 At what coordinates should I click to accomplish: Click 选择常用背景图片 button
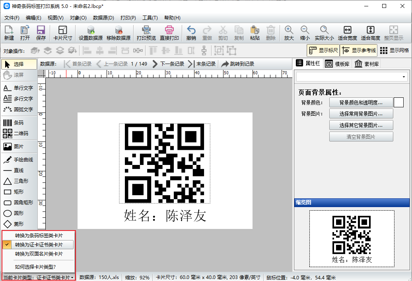pos(361,114)
